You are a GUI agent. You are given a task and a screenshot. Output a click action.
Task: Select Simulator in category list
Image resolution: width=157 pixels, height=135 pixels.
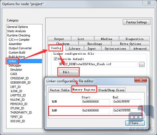click(x=16, y=70)
